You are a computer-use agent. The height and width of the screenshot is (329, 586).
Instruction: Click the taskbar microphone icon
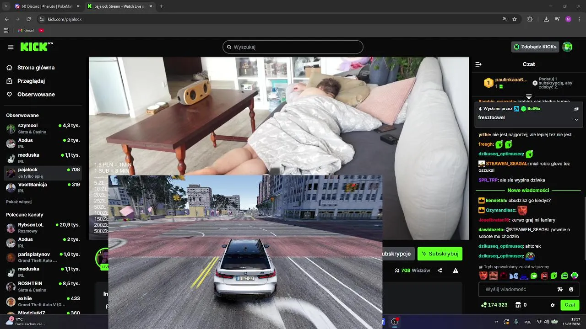pos(516,322)
